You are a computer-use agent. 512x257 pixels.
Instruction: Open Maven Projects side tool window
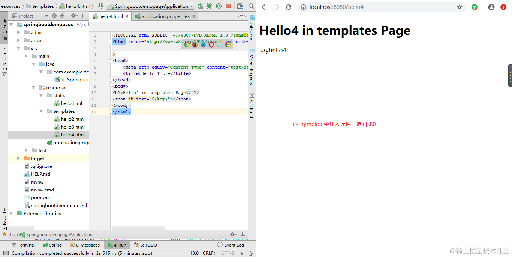(252, 66)
